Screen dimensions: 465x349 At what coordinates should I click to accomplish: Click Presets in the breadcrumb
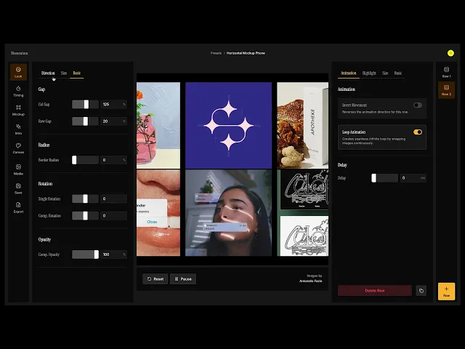[x=216, y=53]
